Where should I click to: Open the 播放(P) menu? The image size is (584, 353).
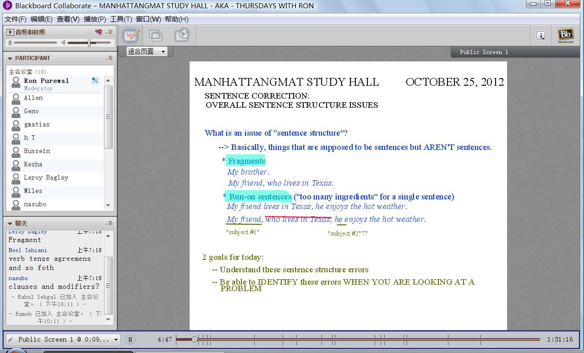[x=95, y=19]
